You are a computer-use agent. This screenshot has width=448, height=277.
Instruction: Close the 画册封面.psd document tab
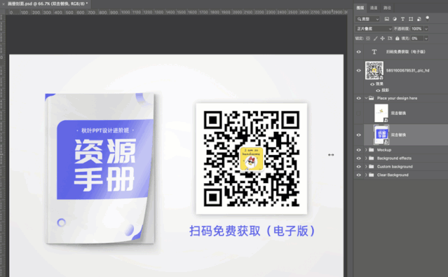(4, 4)
